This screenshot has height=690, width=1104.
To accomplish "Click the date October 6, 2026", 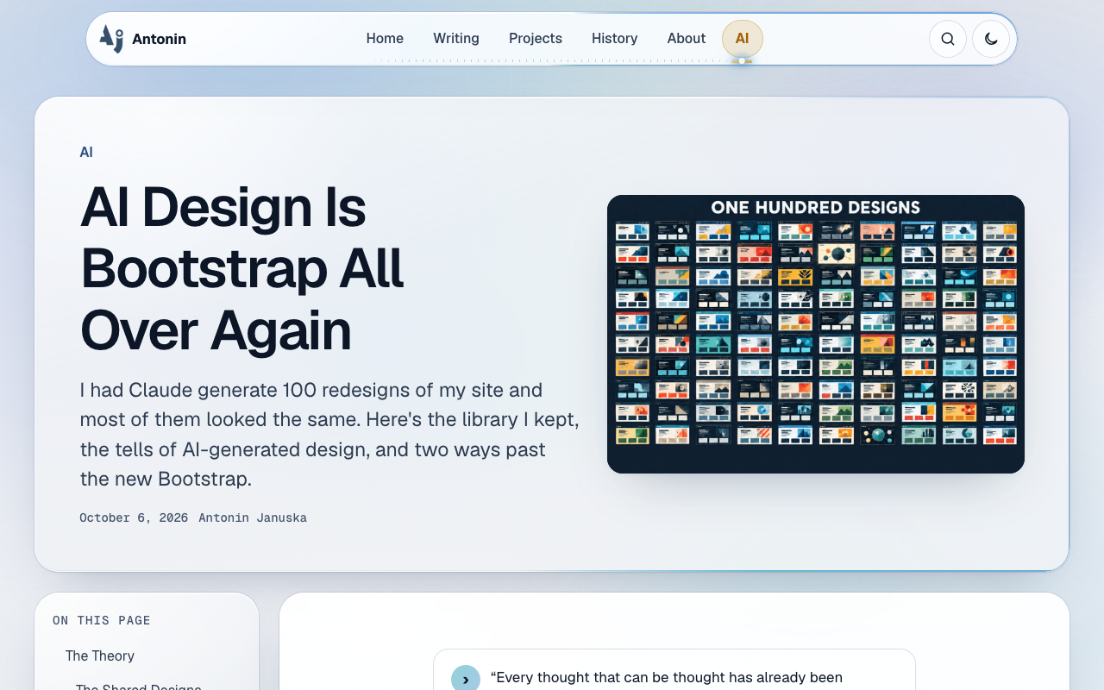I will [134, 518].
